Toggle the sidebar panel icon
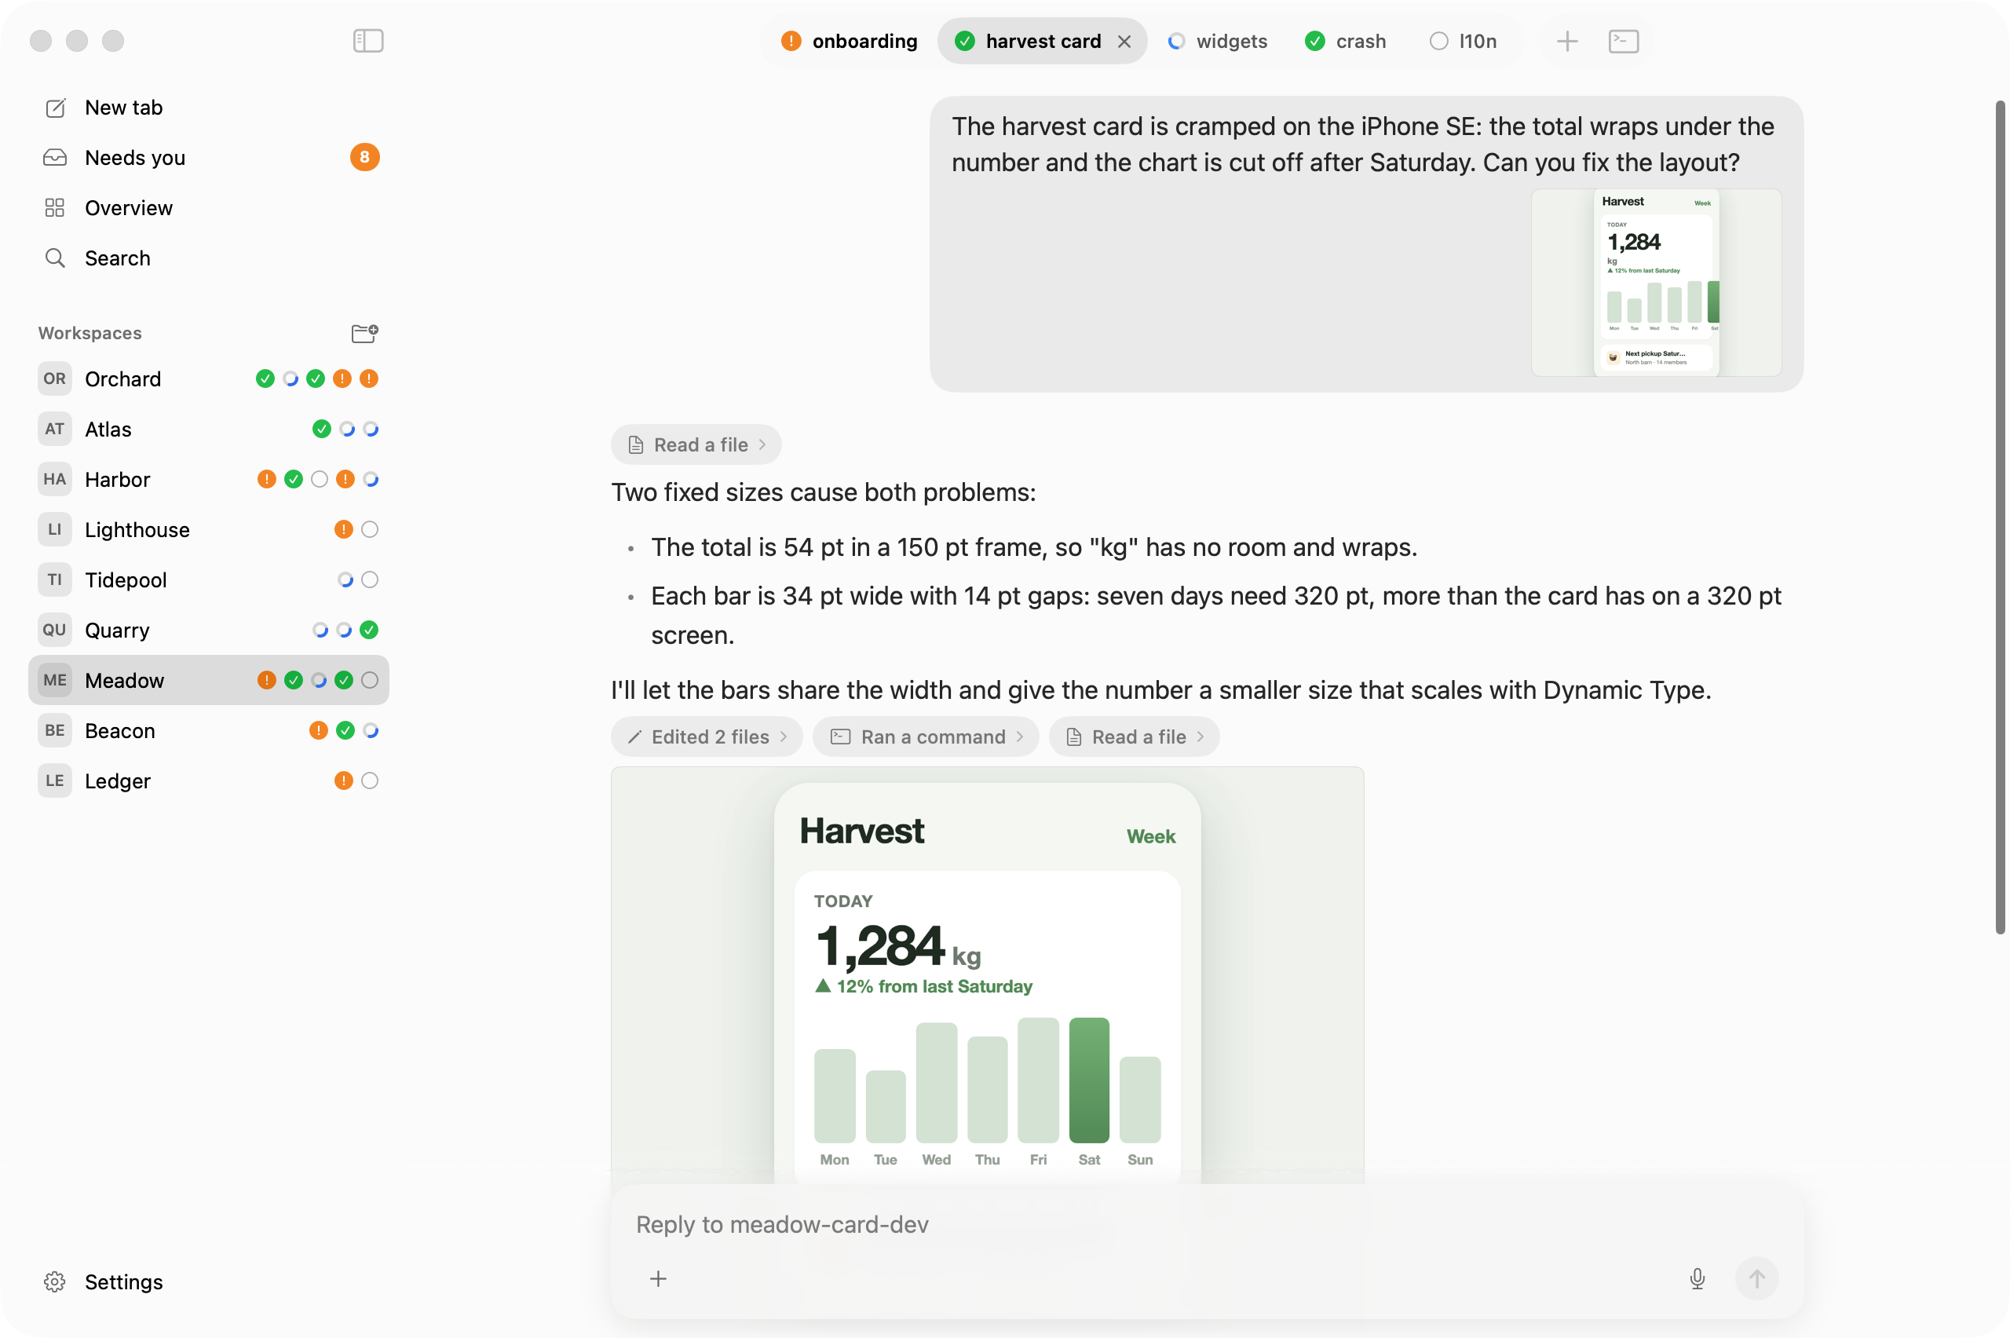 click(367, 40)
